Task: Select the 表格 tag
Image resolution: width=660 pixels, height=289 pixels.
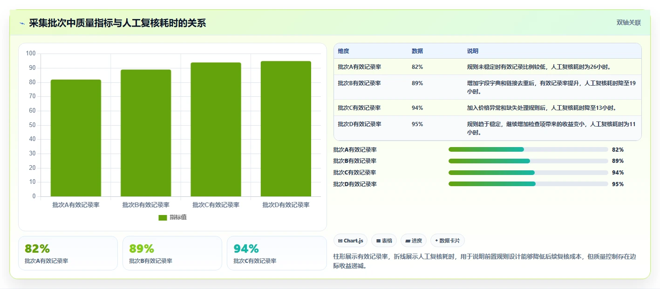Action: click(384, 241)
